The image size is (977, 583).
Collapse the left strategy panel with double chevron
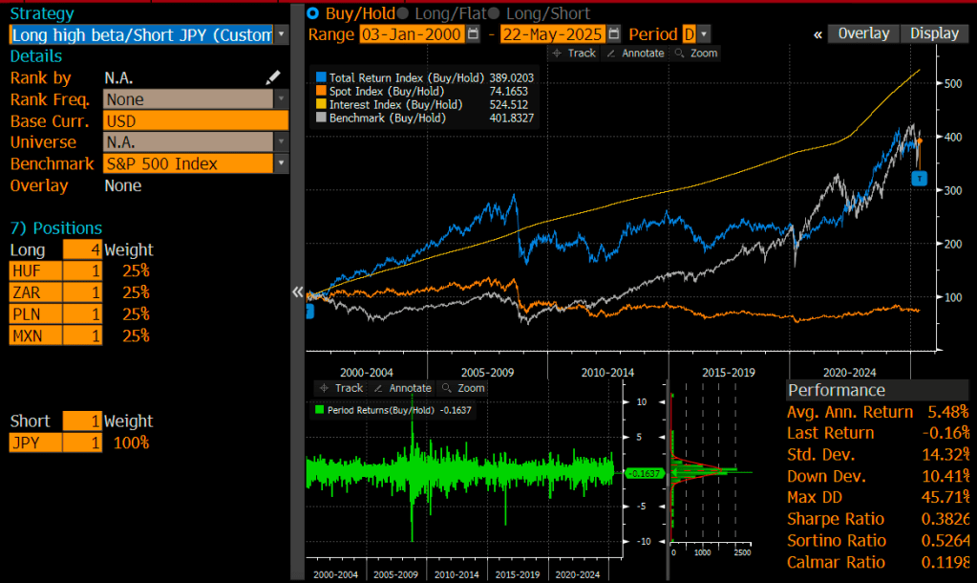(x=297, y=291)
